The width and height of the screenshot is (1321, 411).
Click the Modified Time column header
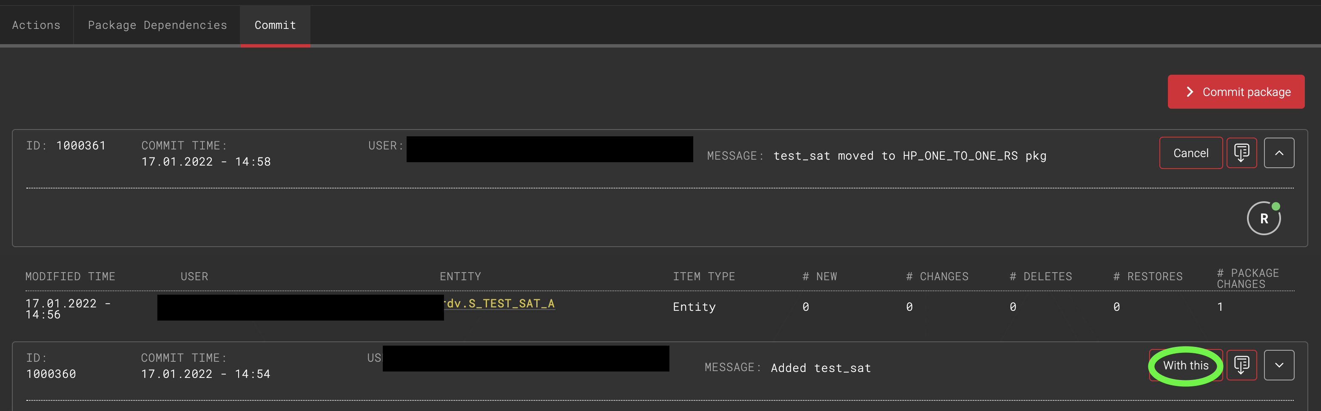click(71, 276)
